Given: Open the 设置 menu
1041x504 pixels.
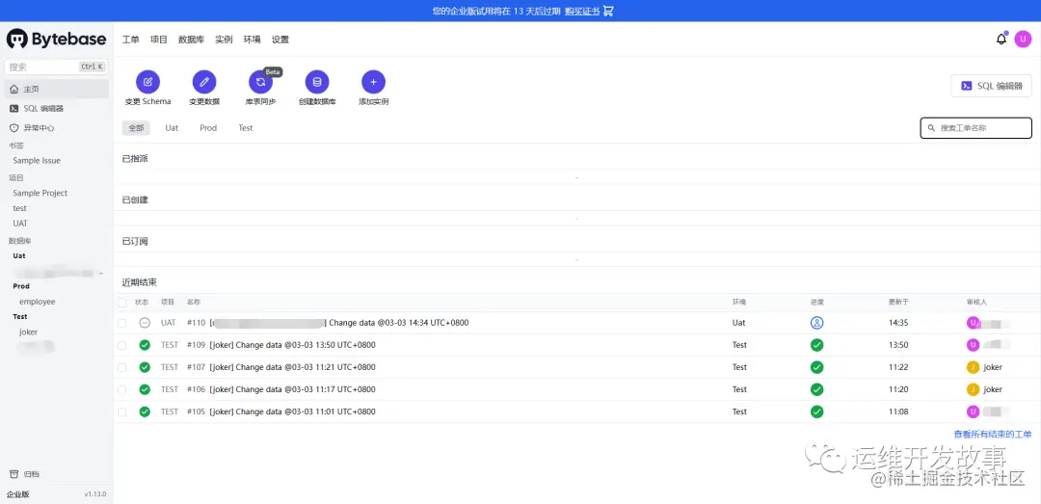Looking at the screenshot, I should click(280, 40).
